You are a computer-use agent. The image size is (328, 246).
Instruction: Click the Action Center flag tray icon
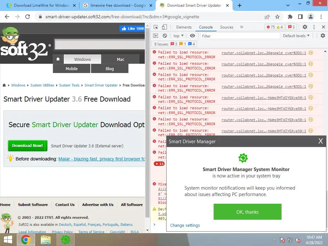[x=283, y=240]
